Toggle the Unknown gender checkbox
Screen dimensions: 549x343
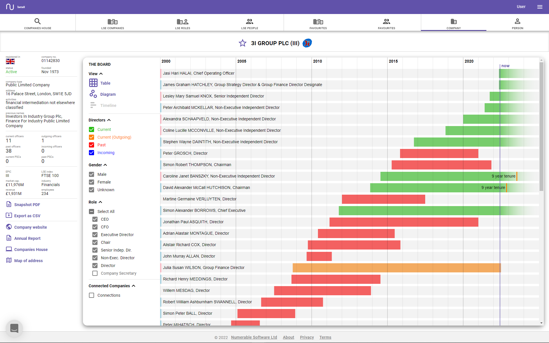tap(91, 190)
